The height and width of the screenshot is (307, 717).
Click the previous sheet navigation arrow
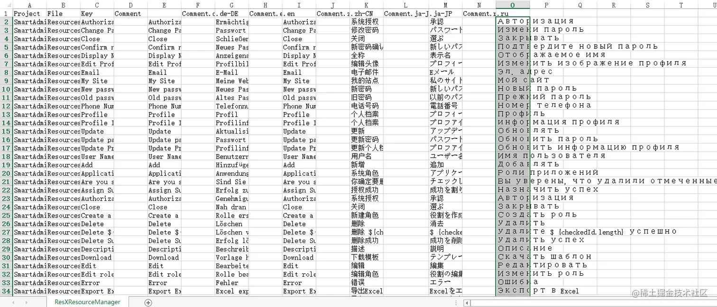pyautogui.click(x=12, y=302)
